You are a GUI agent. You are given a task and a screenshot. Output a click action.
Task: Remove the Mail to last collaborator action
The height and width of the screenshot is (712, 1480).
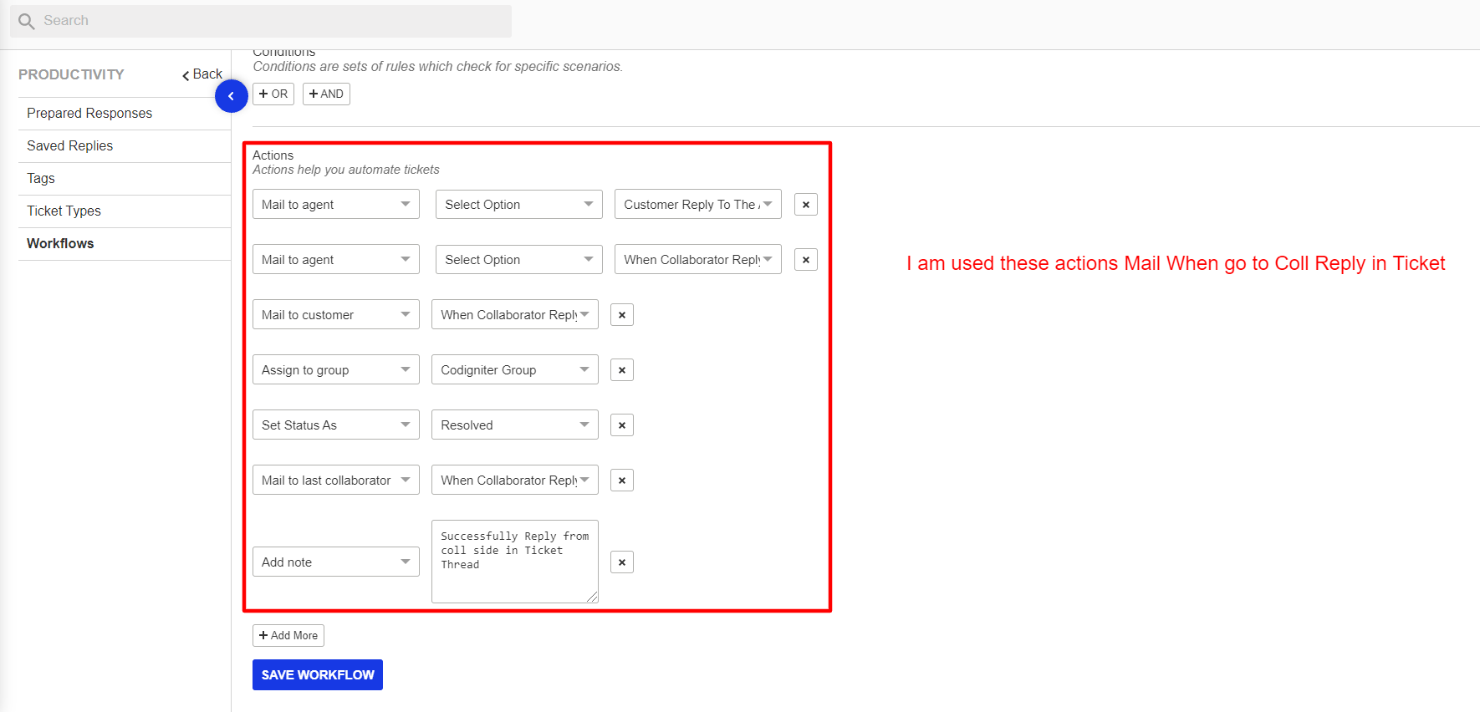click(x=621, y=481)
